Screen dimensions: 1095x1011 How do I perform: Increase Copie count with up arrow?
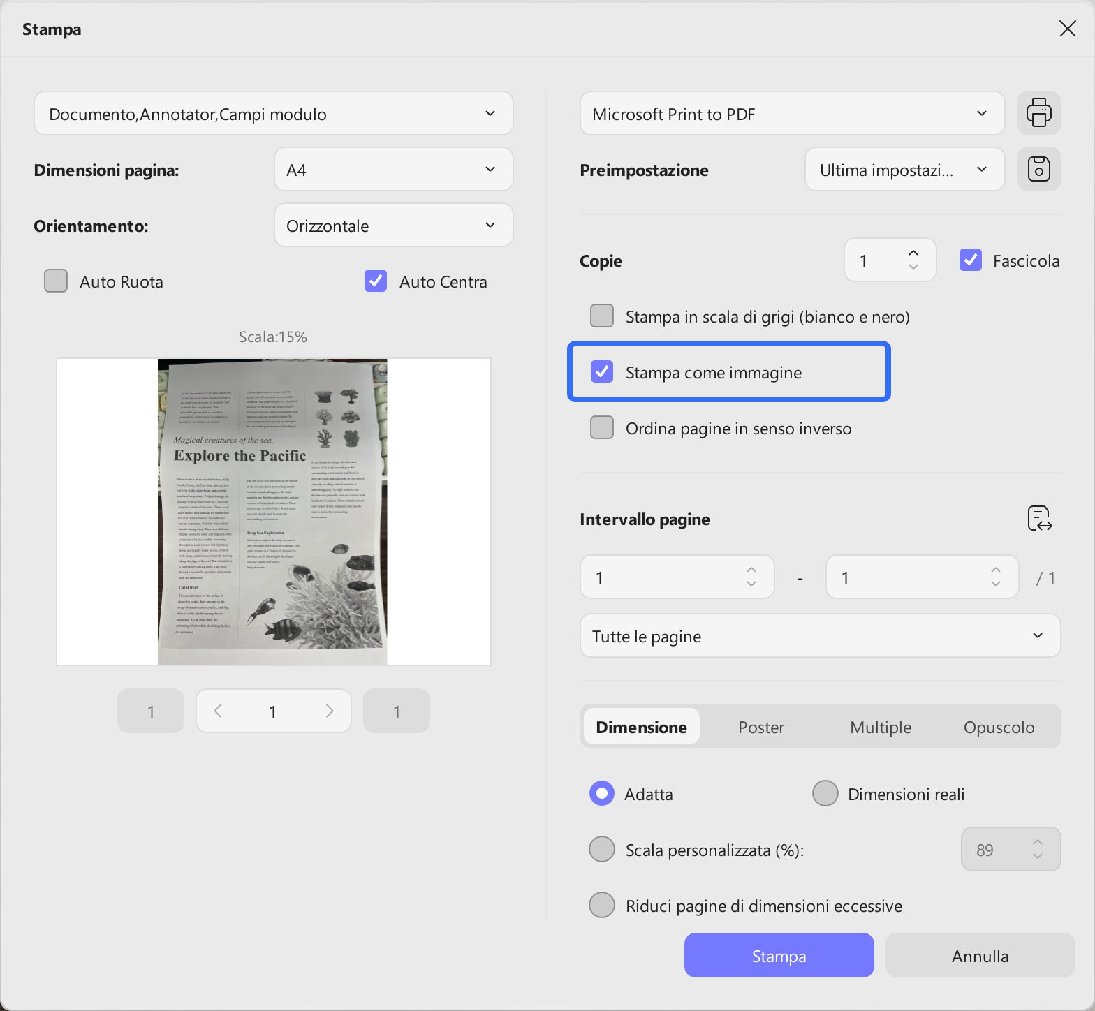click(x=913, y=253)
